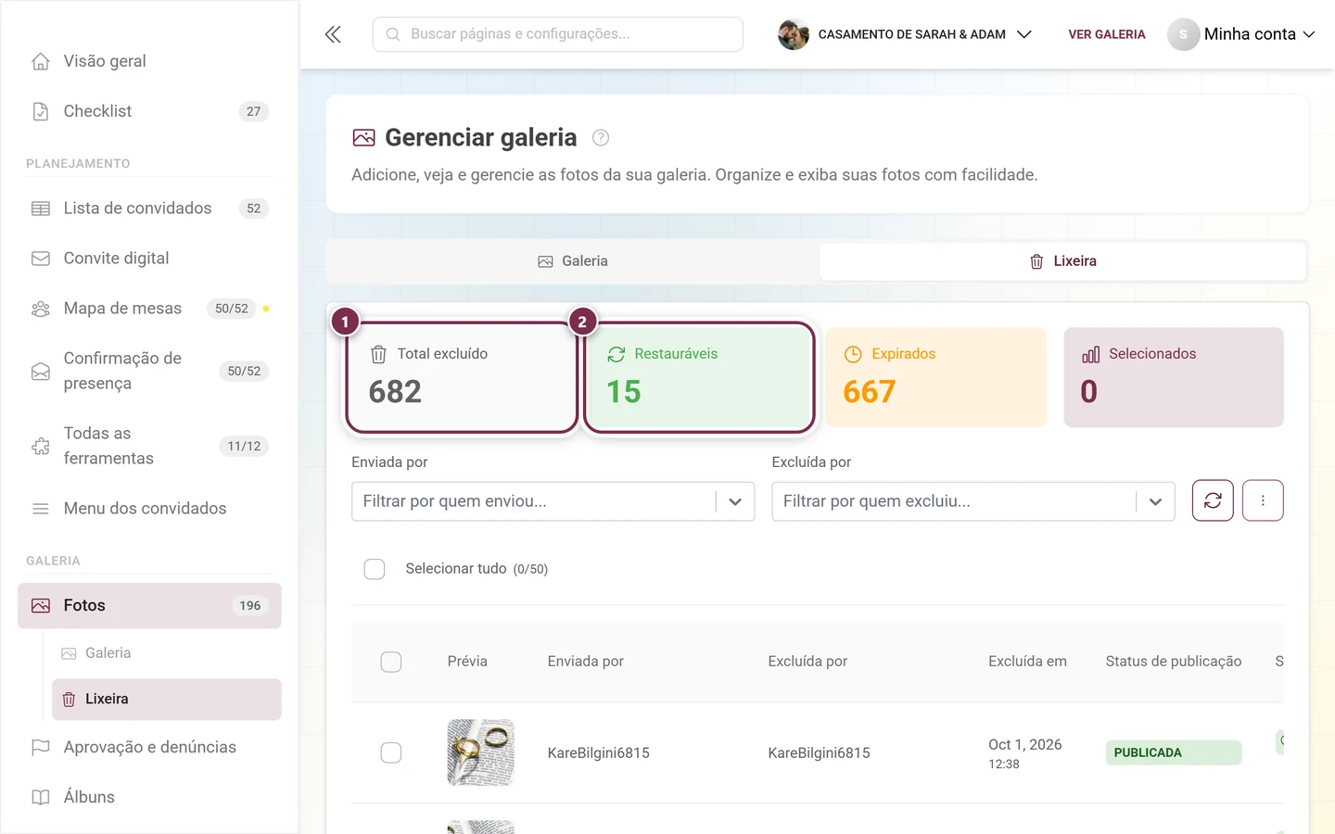Screen dimensions: 1335x834
Task: Click the Lista de convidados table icon
Action: pos(41,208)
